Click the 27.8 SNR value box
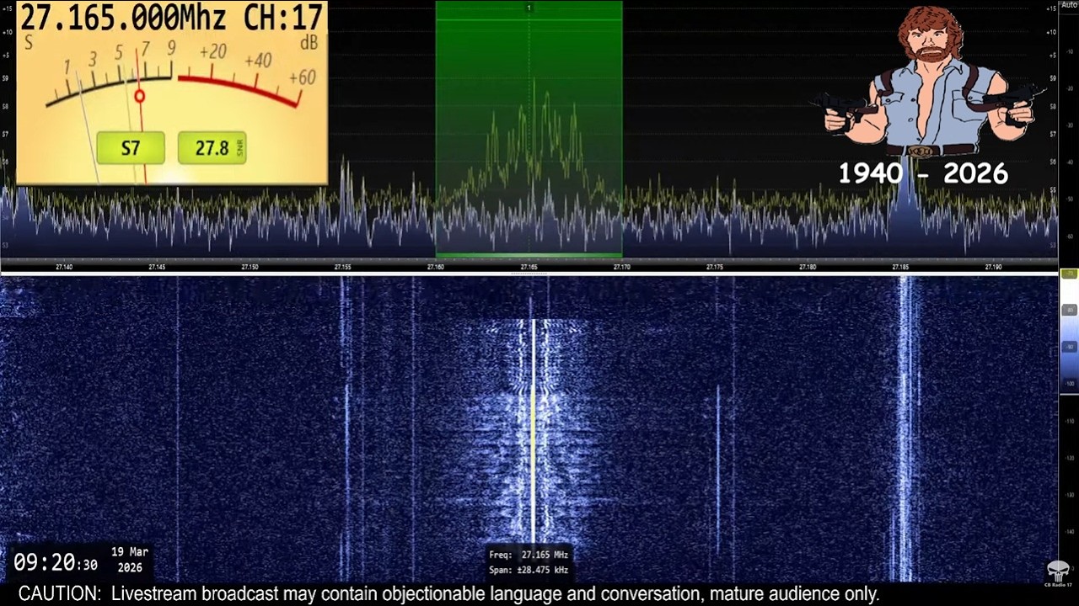 (212, 148)
